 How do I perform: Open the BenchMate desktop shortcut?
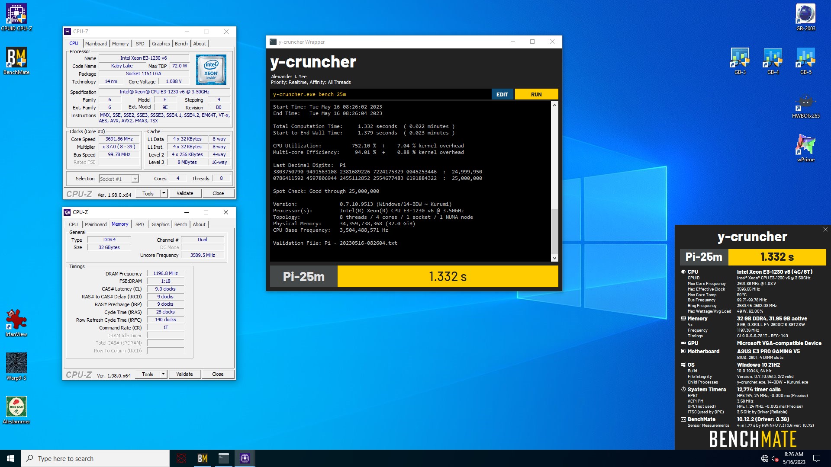[x=16, y=61]
